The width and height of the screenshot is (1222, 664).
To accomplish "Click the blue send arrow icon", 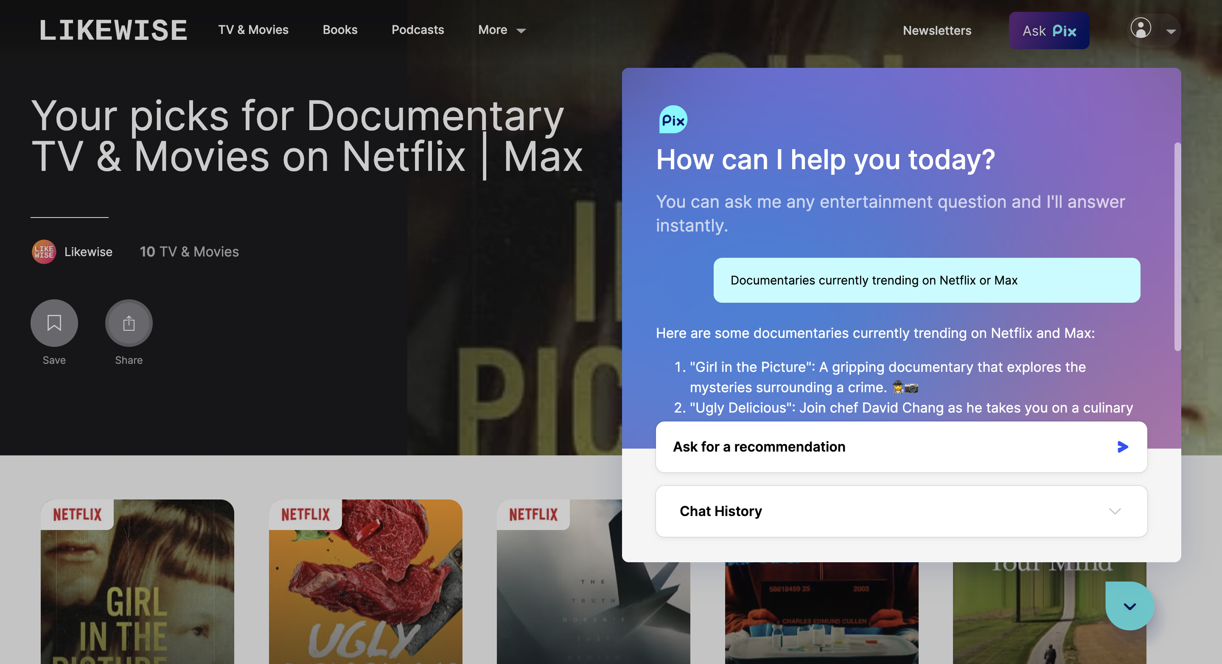I will coord(1122,446).
